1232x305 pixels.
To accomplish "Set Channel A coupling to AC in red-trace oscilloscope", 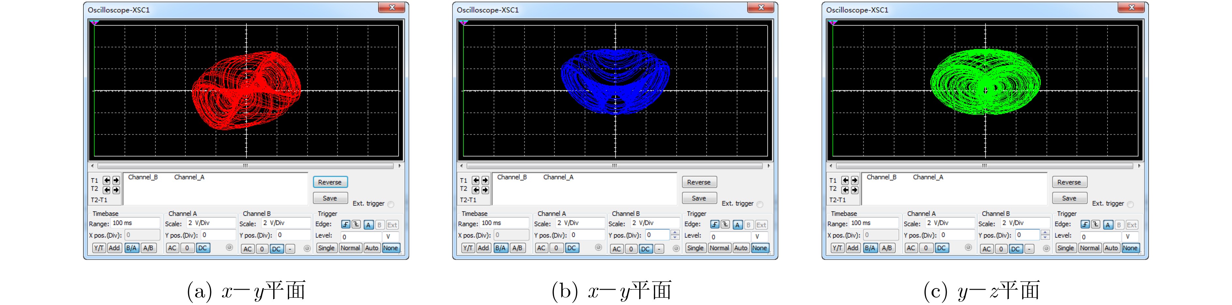I will pos(173,248).
